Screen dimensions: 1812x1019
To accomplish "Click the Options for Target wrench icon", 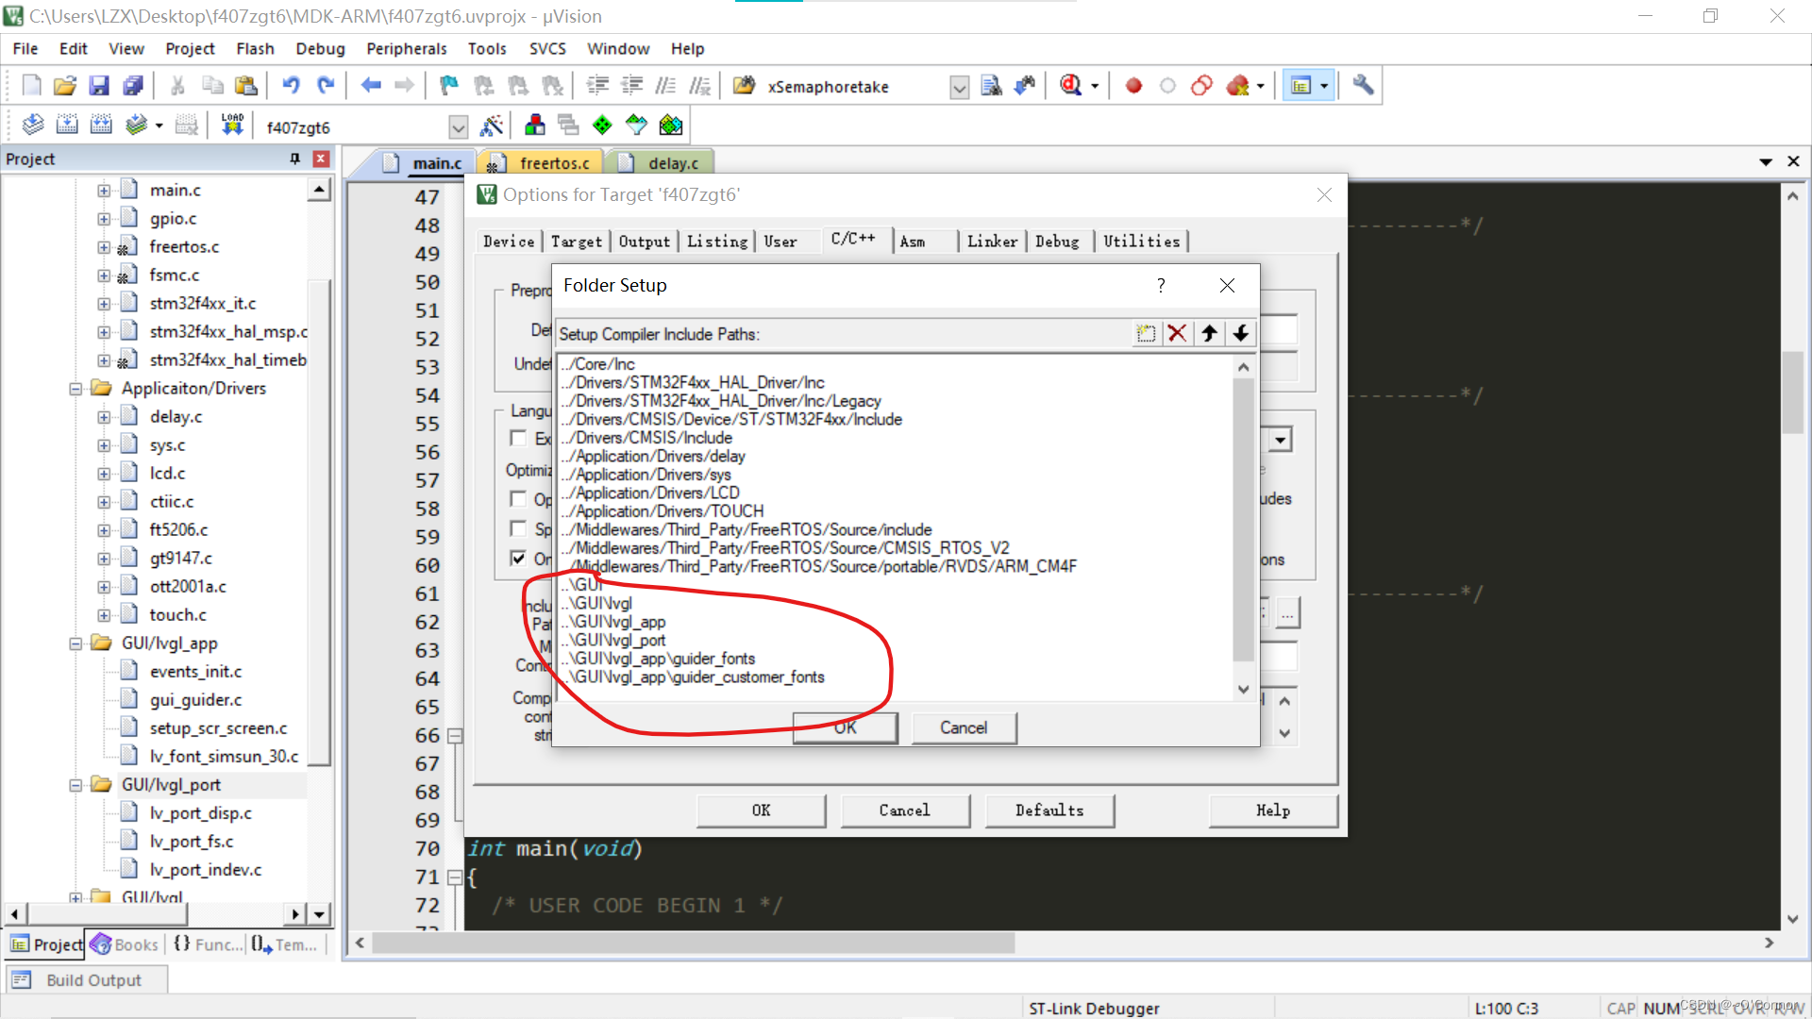I will (492, 125).
